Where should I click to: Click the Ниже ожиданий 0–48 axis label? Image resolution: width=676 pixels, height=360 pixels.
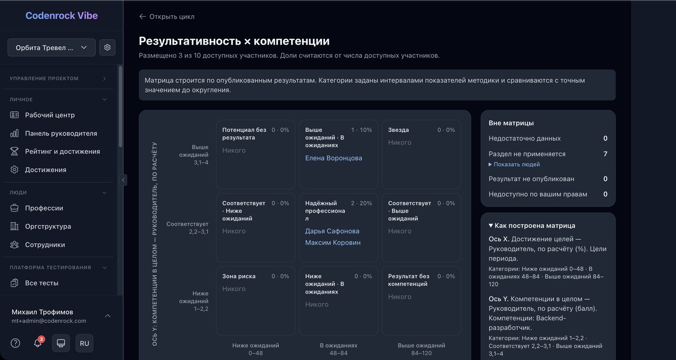(255, 349)
